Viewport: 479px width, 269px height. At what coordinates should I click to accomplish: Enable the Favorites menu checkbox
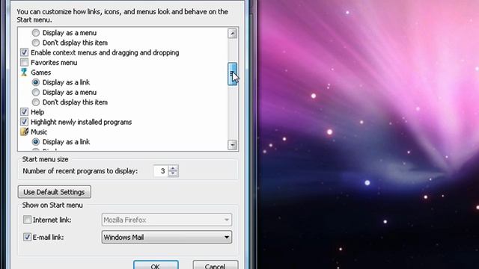24,63
